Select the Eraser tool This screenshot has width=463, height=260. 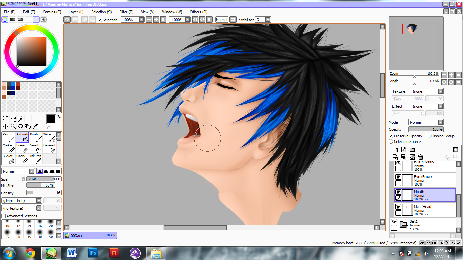tap(22, 148)
